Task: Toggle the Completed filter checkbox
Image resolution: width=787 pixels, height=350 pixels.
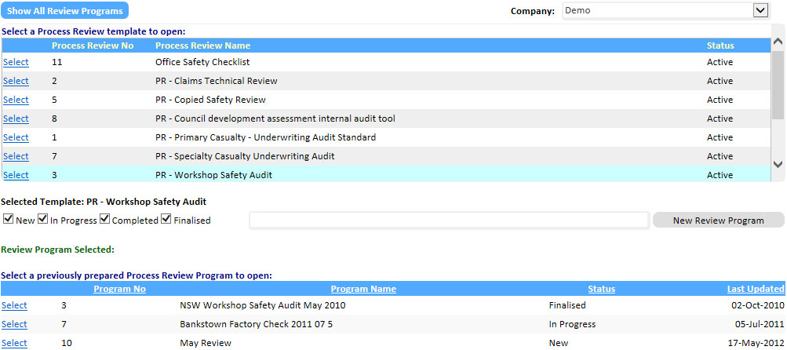Action: pos(104,220)
